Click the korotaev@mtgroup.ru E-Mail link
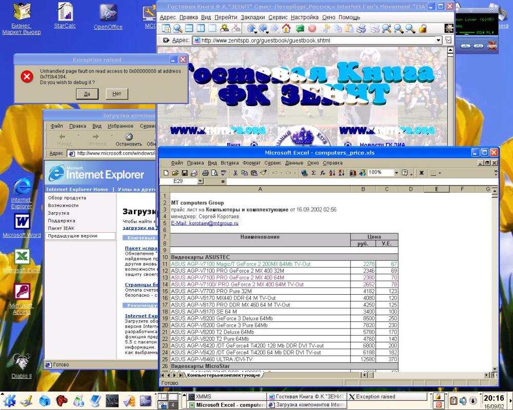Viewport: 513px width, 410px height. click(x=205, y=223)
